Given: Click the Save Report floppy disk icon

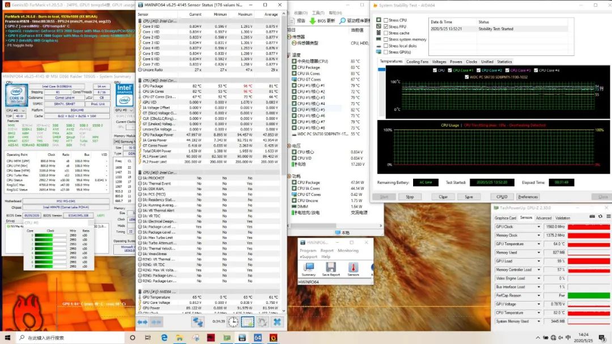Looking at the screenshot, I should pos(331,268).
